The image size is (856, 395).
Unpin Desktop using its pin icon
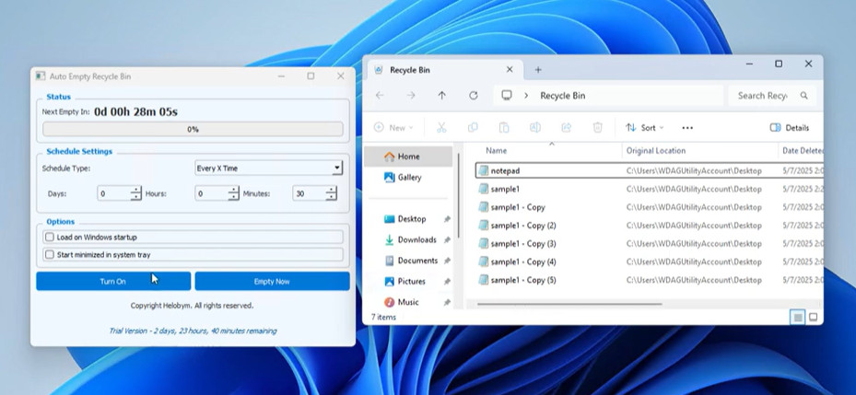[447, 219]
